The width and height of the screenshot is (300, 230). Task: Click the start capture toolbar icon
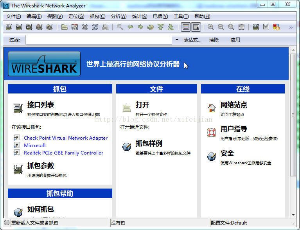pyautogui.click(x=29, y=27)
